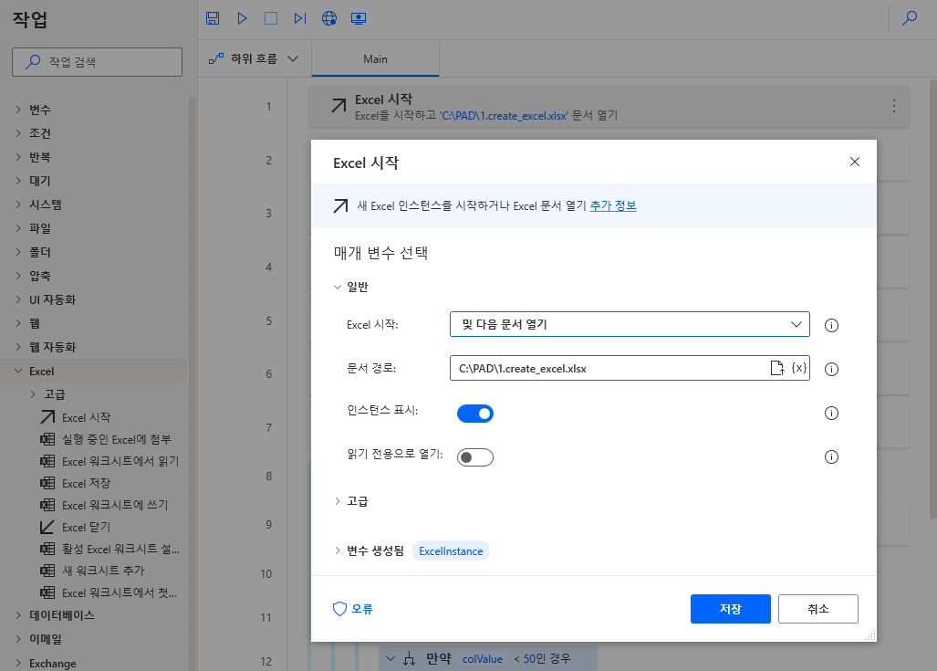Screen dimensions: 937x671
Task: Expand the 고급 subgroup under Excel
Action: click(x=33, y=394)
